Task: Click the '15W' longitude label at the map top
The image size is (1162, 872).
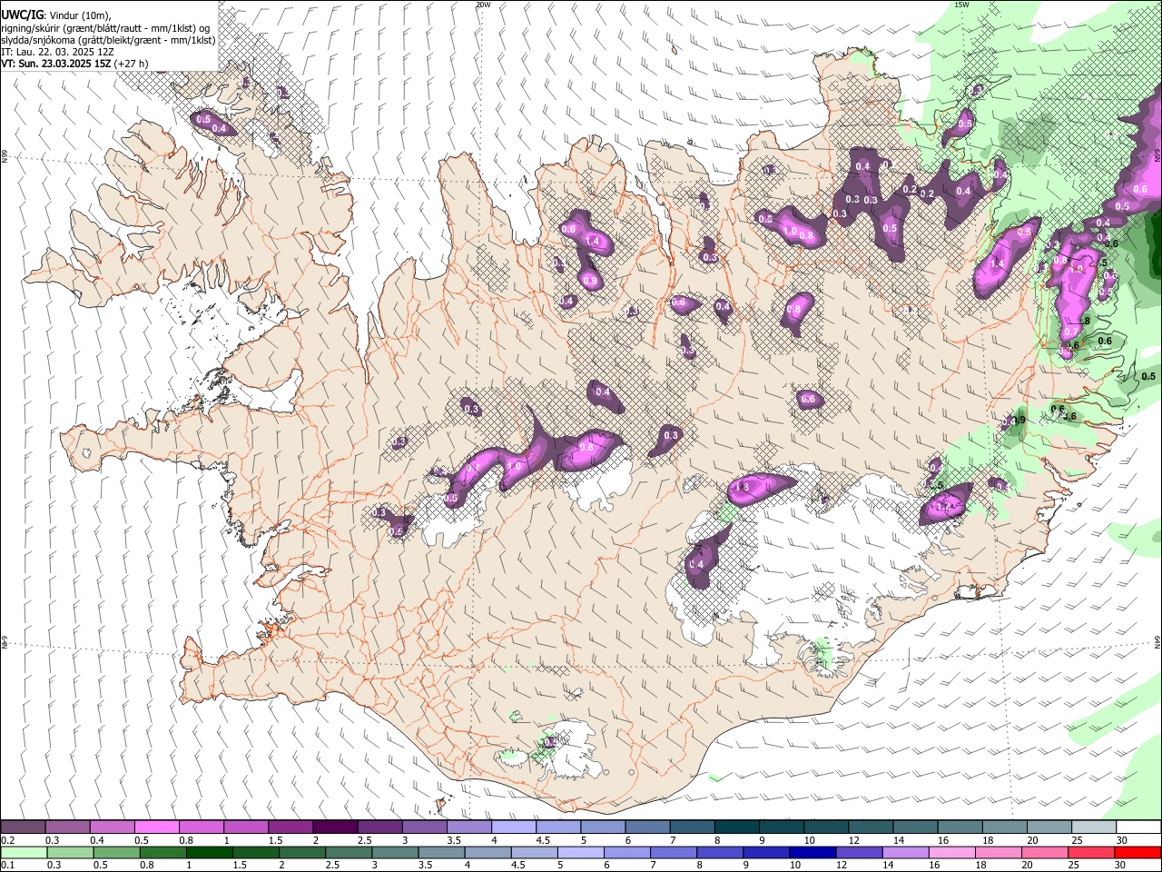Action: click(962, 5)
